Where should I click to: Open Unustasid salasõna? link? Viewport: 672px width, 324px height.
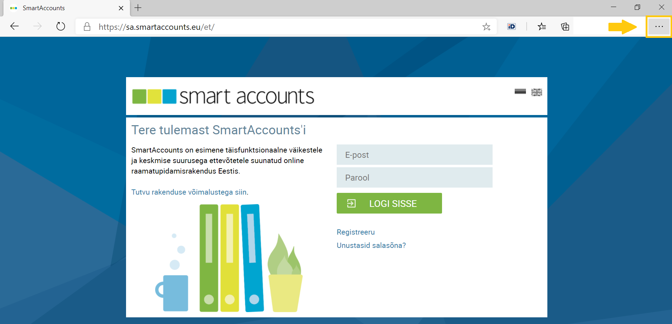(x=371, y=245)
